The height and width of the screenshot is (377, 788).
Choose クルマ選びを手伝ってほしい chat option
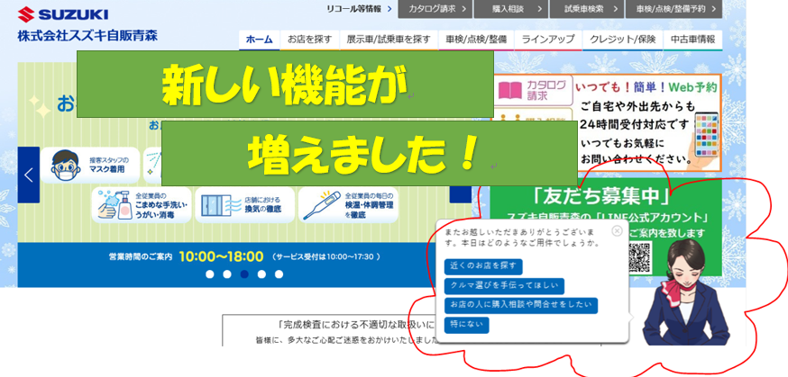[x=504, y=286]
